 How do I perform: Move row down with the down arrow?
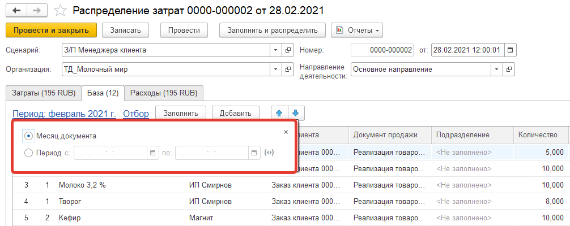point(296,113)
